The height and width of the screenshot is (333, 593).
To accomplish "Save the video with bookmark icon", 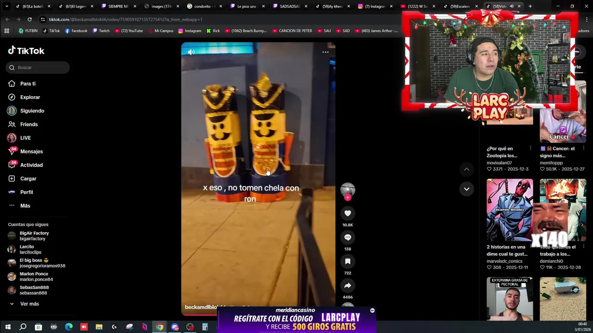I will click(x=347, y=261).
